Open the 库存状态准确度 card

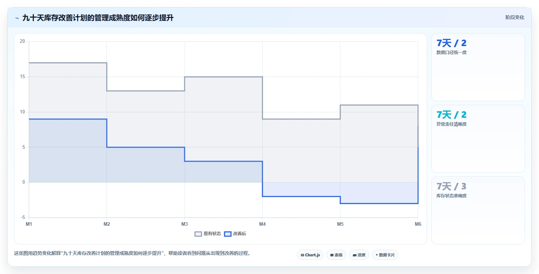[x=478, y=210]
